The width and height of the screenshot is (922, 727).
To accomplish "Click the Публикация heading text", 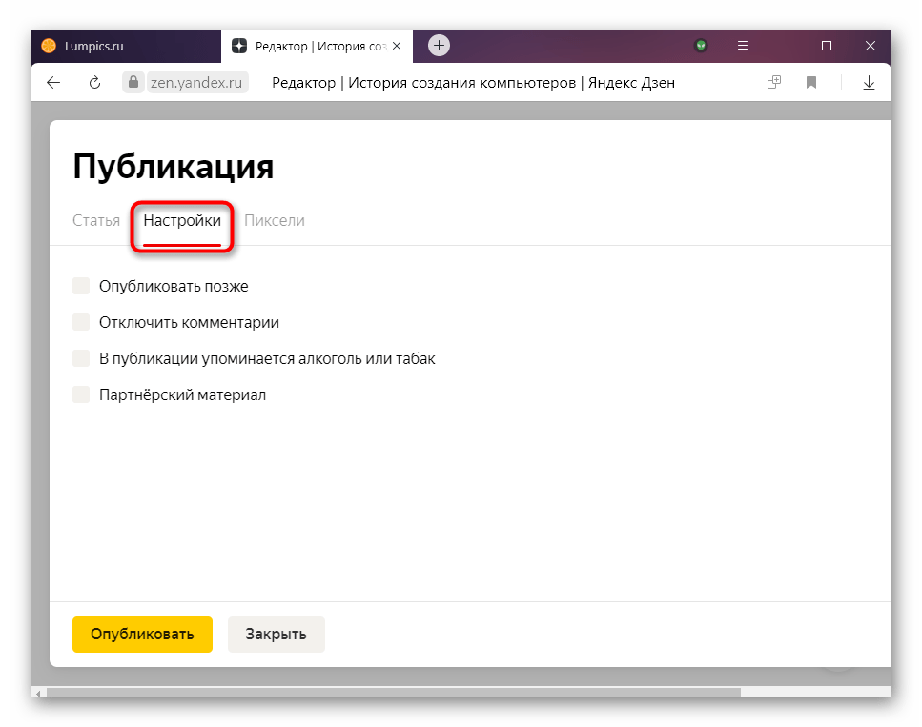I will click(x=174, y=168).
